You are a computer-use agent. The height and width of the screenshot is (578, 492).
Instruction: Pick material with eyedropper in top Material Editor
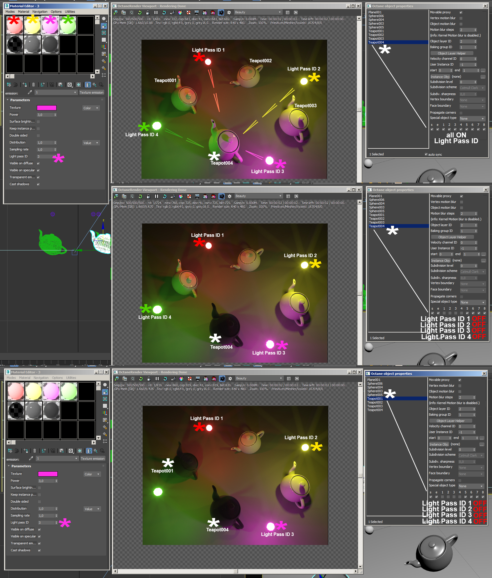[x=30, y=92]
